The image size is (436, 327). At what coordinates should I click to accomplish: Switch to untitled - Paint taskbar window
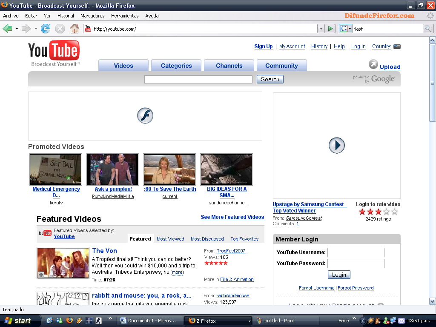coord(287,321)
